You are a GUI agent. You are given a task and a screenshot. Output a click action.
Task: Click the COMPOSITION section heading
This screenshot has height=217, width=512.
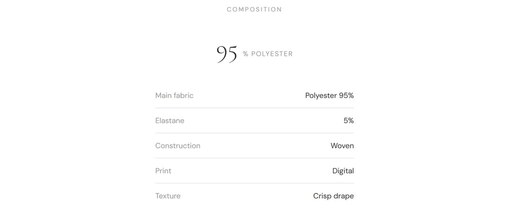254,9
